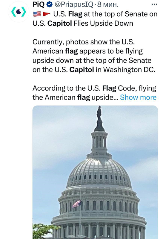
Task: Click the blue verified badge next to PiQ
Action: [49, 4]
